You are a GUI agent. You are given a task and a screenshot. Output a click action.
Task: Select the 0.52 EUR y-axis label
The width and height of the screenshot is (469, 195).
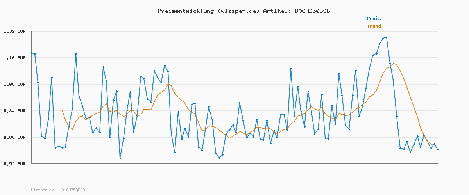pyautogui.click(x=14, y=164)
